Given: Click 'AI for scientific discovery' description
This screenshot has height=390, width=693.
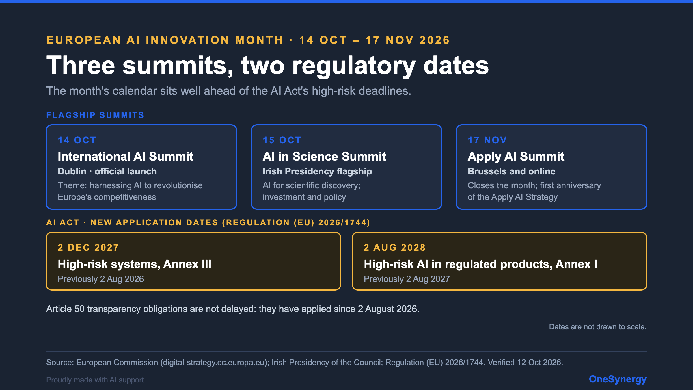Looking at the screenshot, I should tap(312, 191).
